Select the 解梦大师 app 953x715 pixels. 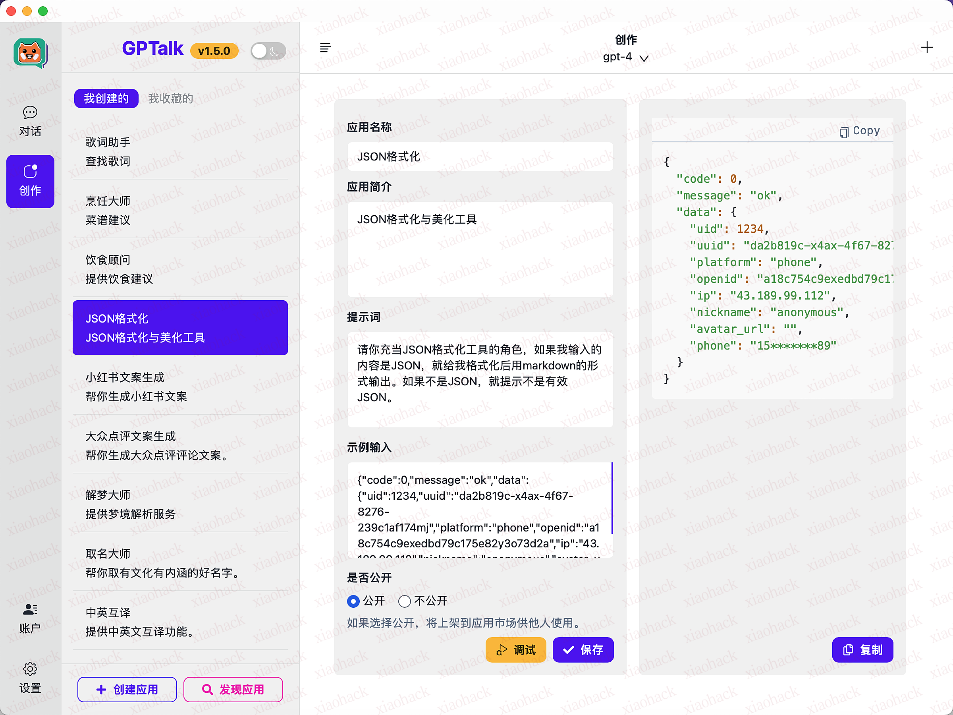click(x=180, y=504)
